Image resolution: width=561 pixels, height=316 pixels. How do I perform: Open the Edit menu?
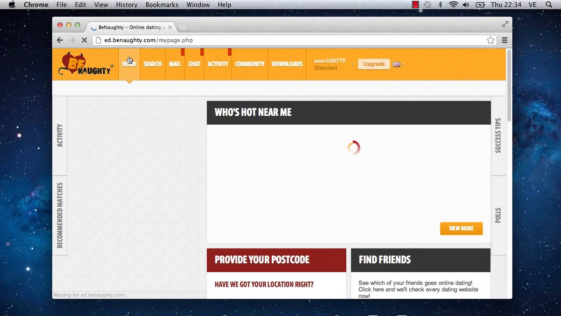[80, 4]
